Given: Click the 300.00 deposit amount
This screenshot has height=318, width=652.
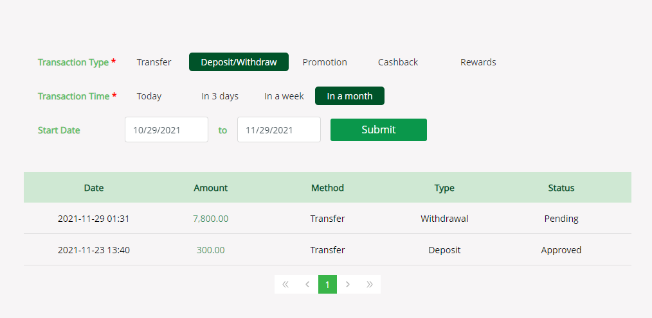Looking at the screenshot, I should tap(210, 250).
